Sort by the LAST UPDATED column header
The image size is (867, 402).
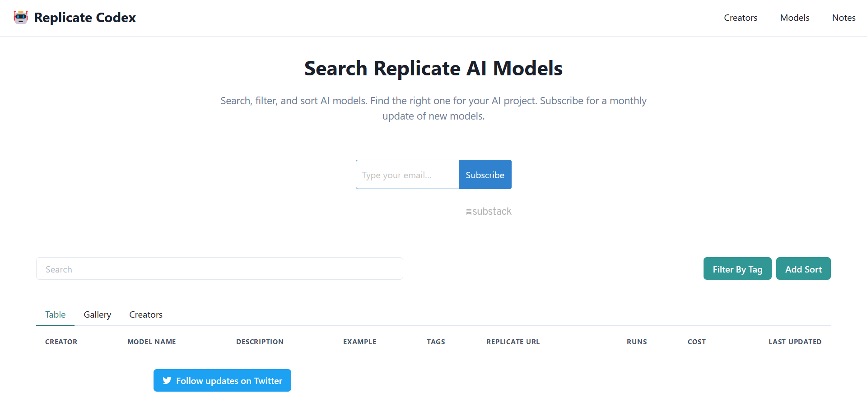tap(795, 342)
